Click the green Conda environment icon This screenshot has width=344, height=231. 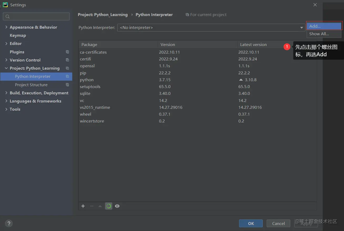pos(109,206)
